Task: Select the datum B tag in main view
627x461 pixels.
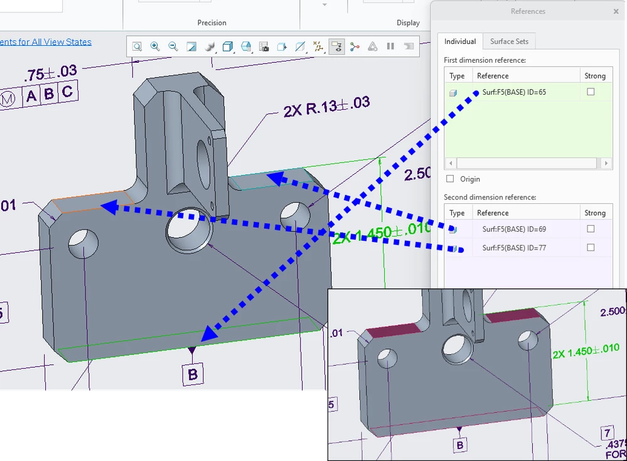Action: click(193, 374)
